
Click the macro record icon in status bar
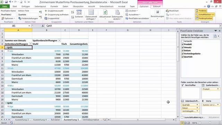click(x=11, y=123)
